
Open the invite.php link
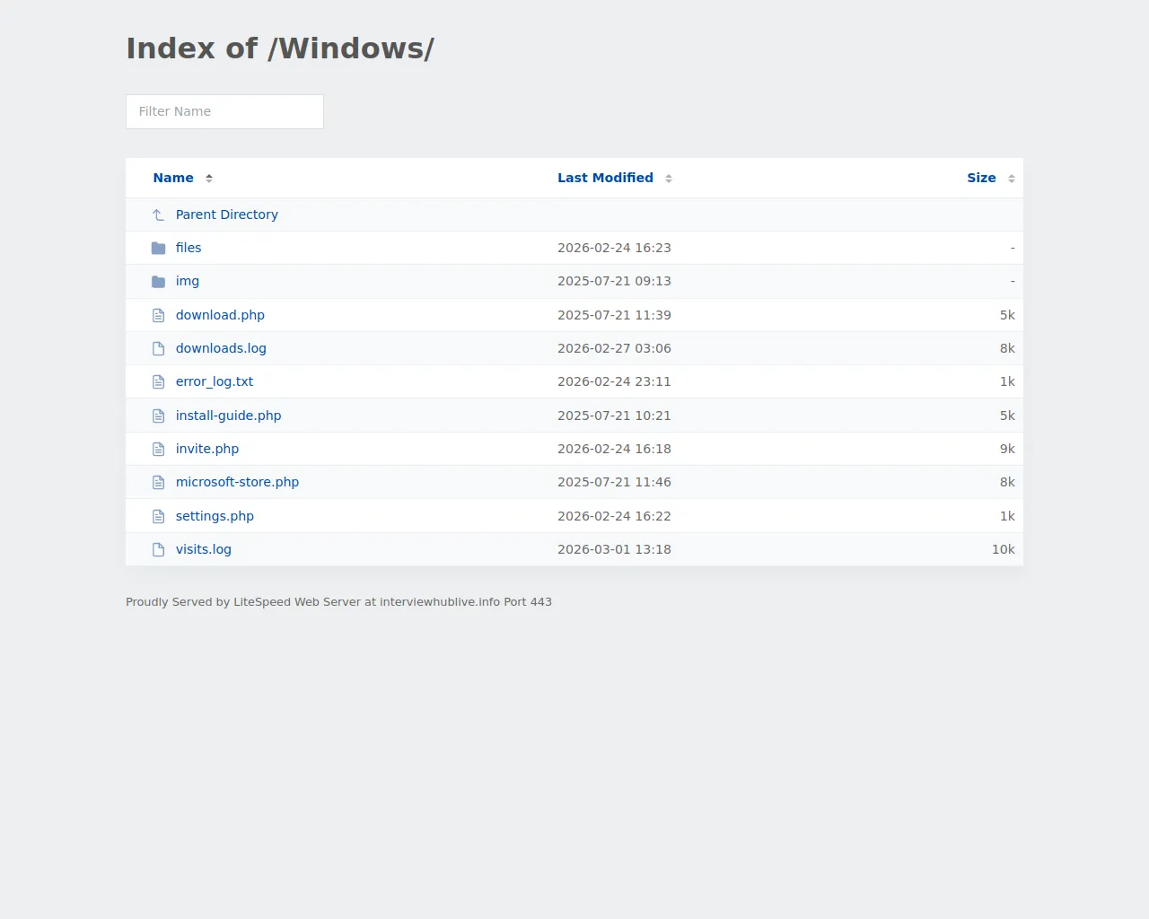207,449
